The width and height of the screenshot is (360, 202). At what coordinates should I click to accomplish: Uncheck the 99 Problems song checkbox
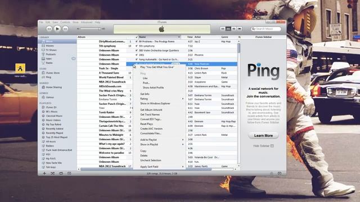(x=137, y=42)
